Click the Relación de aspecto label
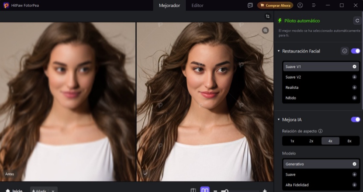 [x=299, y=131]
